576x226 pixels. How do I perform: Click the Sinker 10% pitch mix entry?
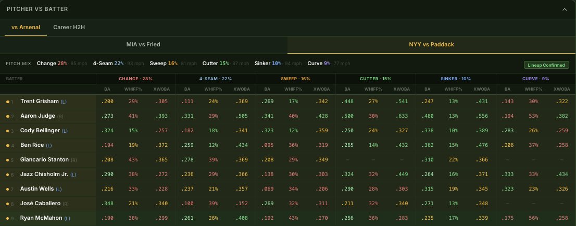tap(278, 64)
